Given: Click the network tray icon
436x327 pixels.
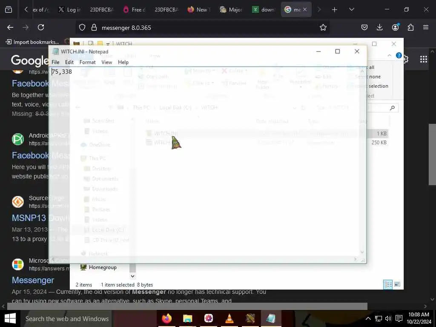Looking at the screenshot, I should pyautogui.click(x=378, y=318).
